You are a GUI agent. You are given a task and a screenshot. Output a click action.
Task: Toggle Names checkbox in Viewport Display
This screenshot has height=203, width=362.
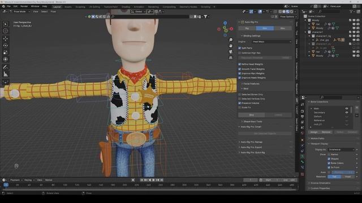click(x=329, y=155)
